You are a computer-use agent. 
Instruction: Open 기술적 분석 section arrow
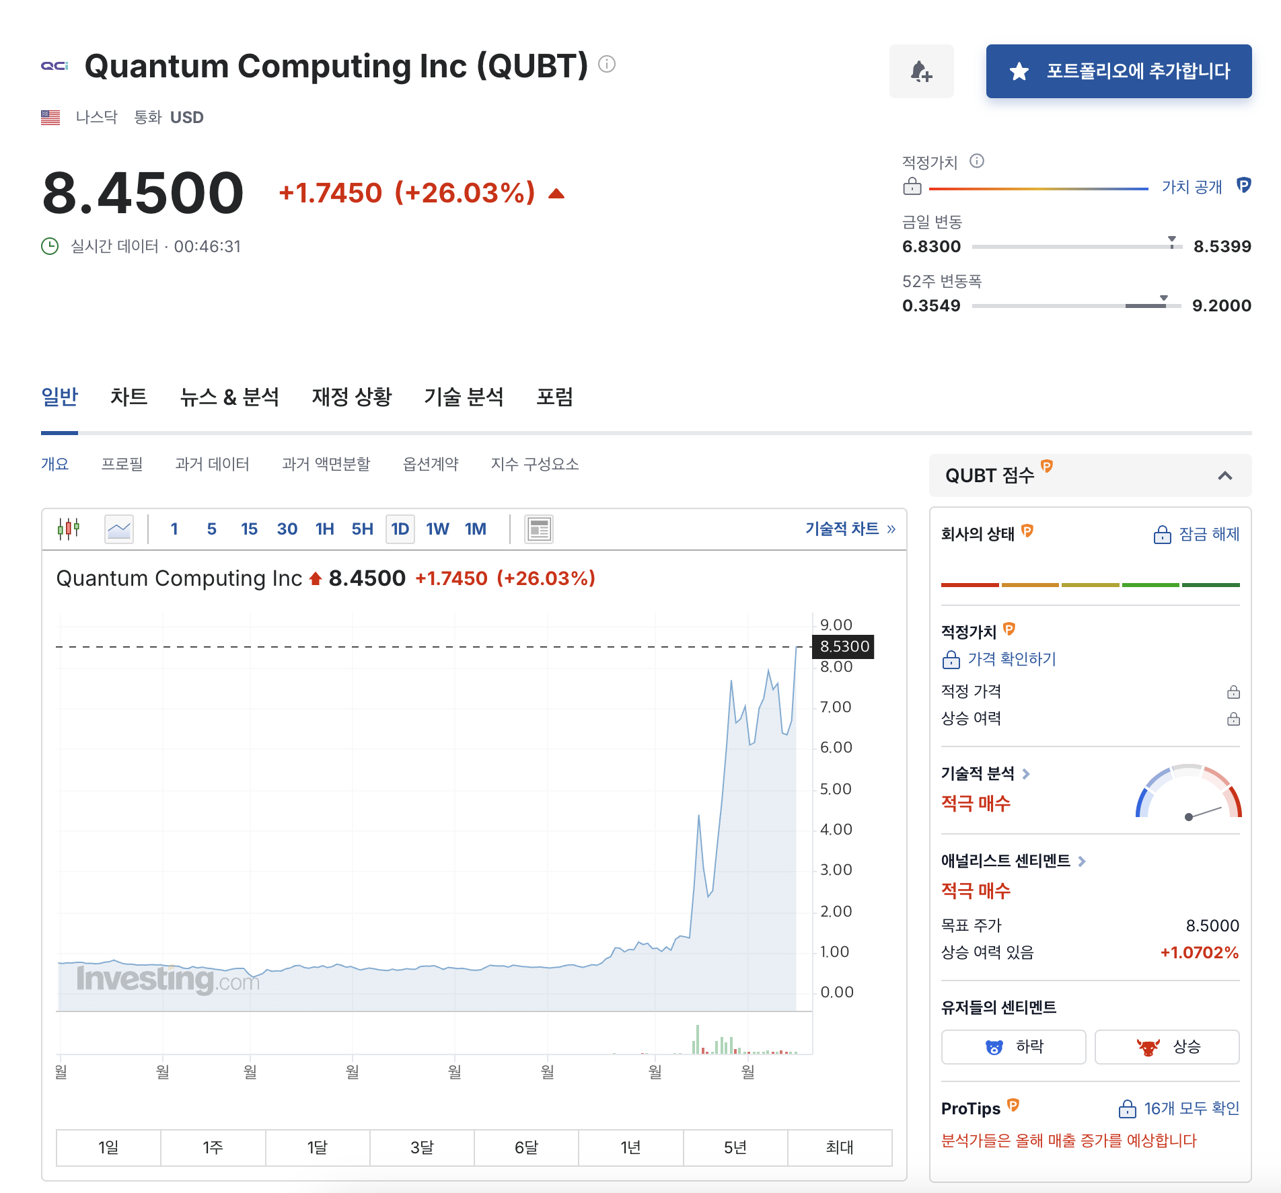tap(1026, 774)
